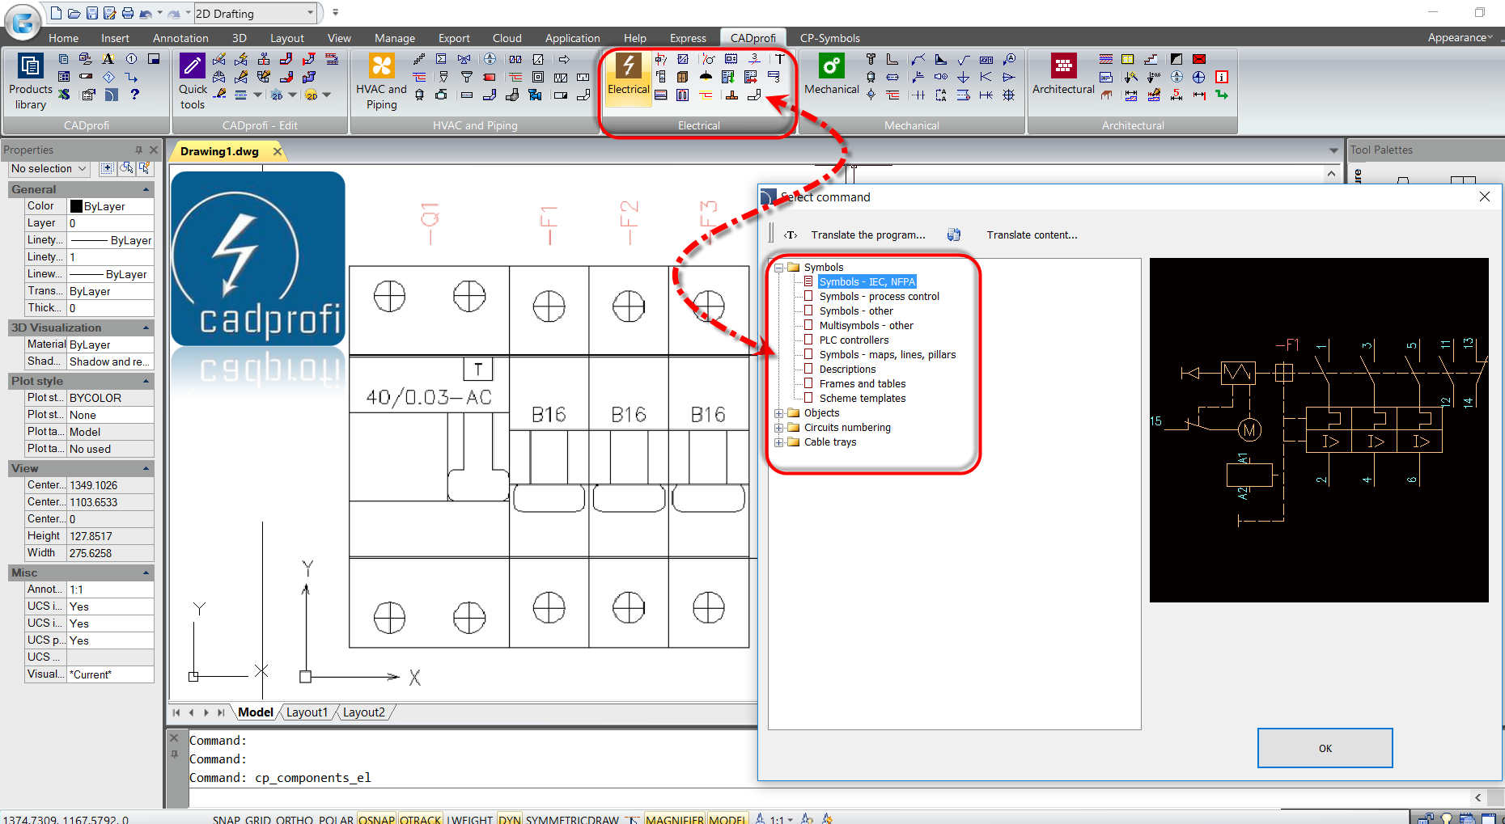Select the ceiling lamp symbol tool
This screenshot has width=1505, height=824.
[706, 77]
